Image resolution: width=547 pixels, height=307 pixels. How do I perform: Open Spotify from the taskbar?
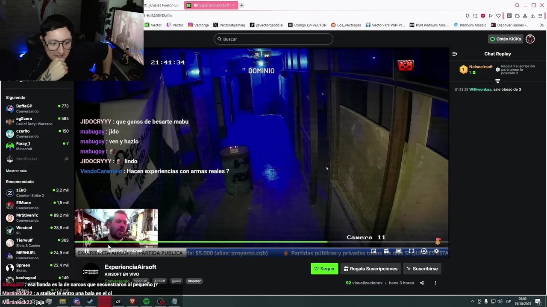click(x=146, y=301)
